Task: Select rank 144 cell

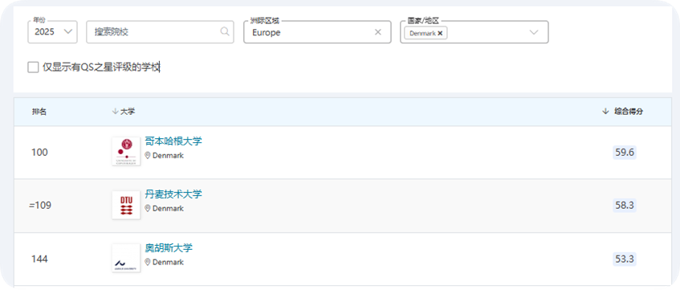Action: [x=39, y=259]
